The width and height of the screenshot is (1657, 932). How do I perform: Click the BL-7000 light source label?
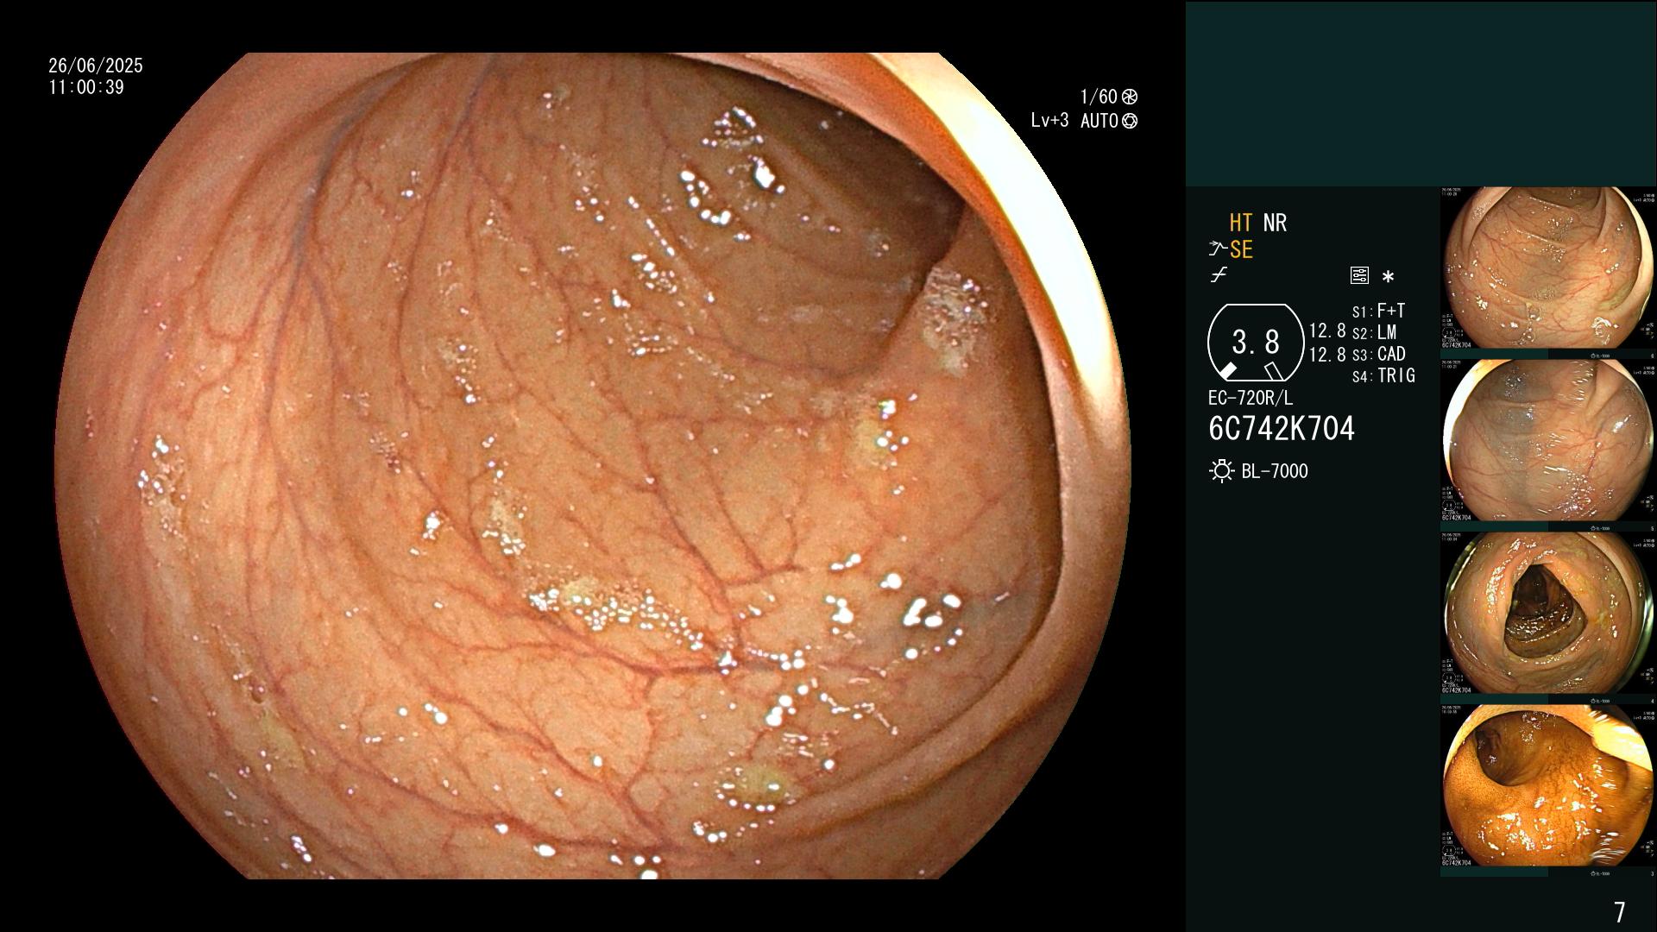[x=1275, y=471]
